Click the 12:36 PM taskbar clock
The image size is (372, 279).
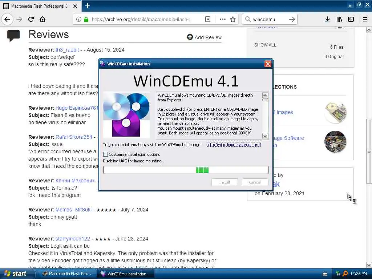click(359, 274)
